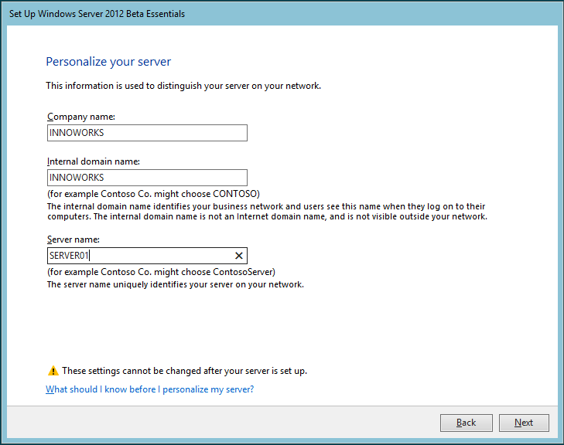The width and height of the screenshot is (564, 445).
Task: Click 'These settings cannot be changed' warning text
Action: coord(185,371)
